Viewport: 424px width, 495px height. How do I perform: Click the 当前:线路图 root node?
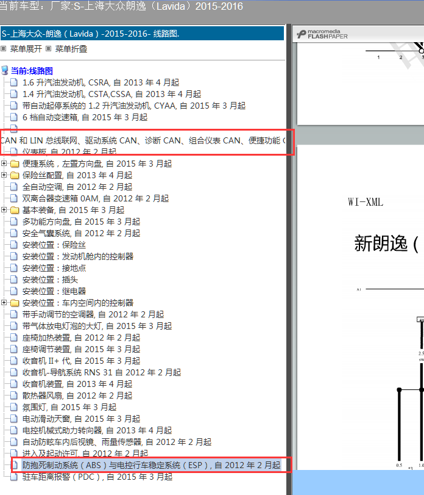(32, 71)
